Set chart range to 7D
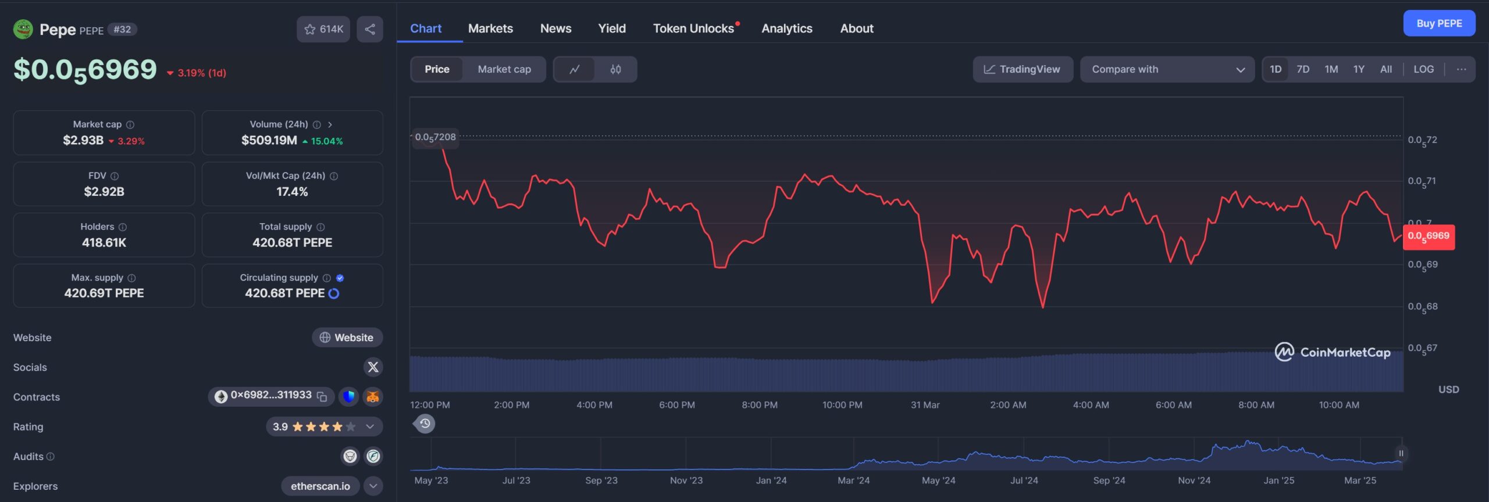This screenshot has width=1489, height=502. (x=1303, y=69)
